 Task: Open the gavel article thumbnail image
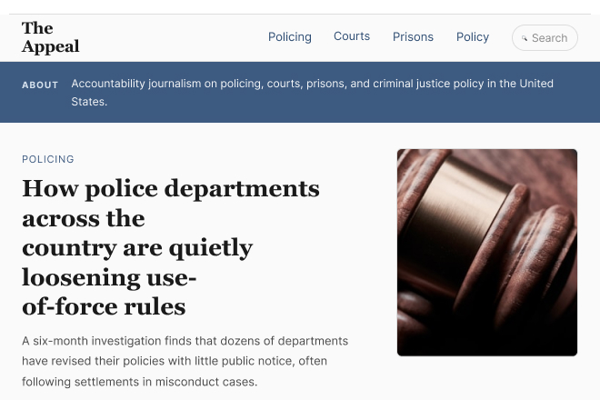[x=487, y=253]
